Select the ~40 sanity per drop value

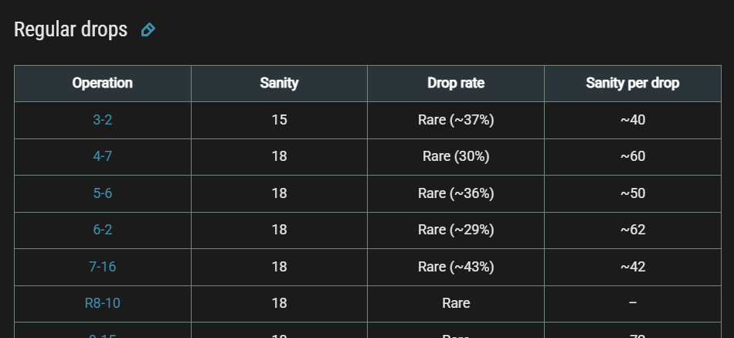click(x=633, y=120)
